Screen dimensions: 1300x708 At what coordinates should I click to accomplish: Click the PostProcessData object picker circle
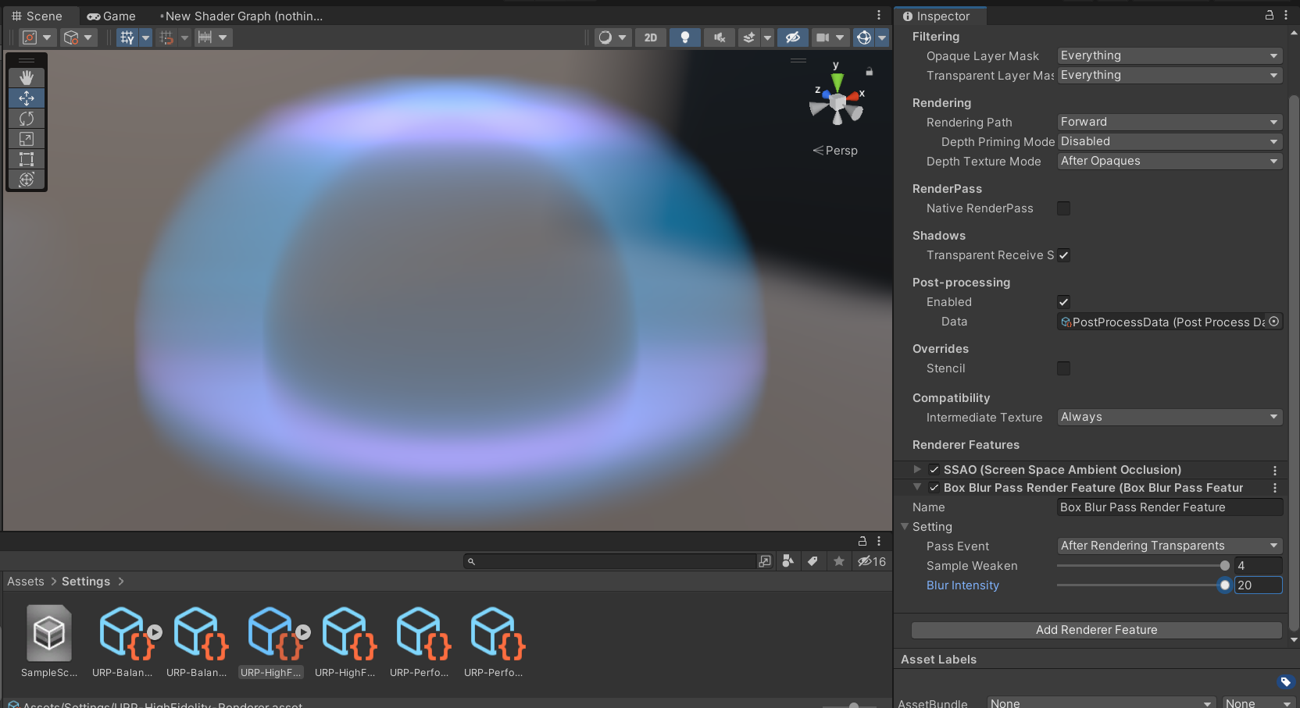[1274, 322]
